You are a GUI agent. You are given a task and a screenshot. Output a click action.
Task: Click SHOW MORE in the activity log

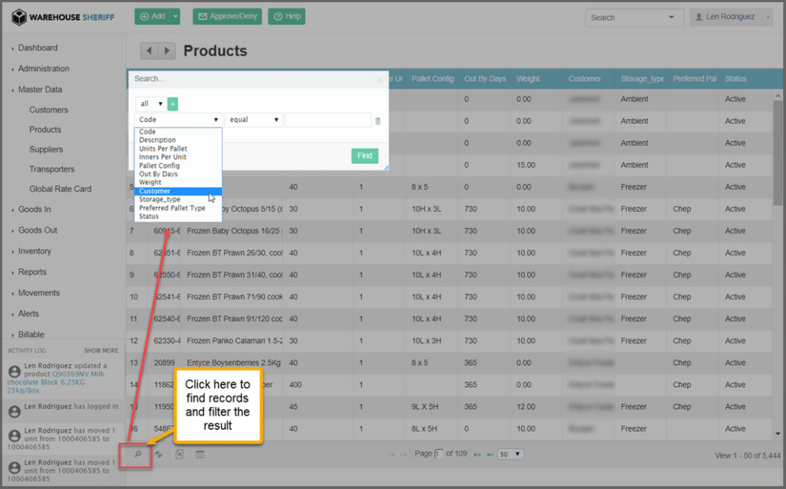(x=101, y=351)
